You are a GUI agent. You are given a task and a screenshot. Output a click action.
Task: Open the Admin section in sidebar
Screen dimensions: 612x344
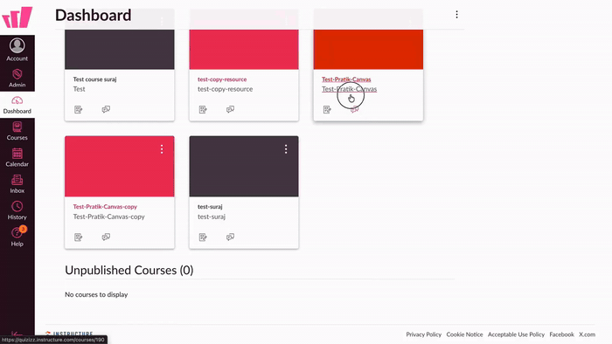coord(17,78)
